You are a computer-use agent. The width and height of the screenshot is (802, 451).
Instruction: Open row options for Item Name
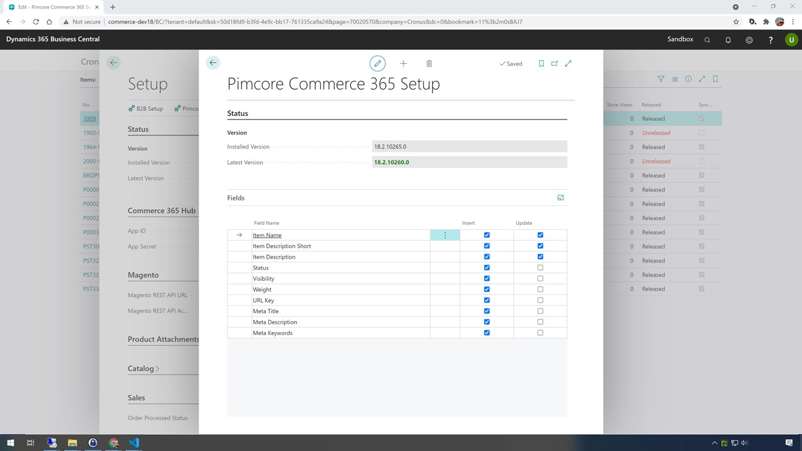coord(445,235)
